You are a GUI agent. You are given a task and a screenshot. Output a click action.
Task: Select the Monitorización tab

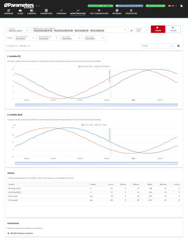click(x=78, y=12)
